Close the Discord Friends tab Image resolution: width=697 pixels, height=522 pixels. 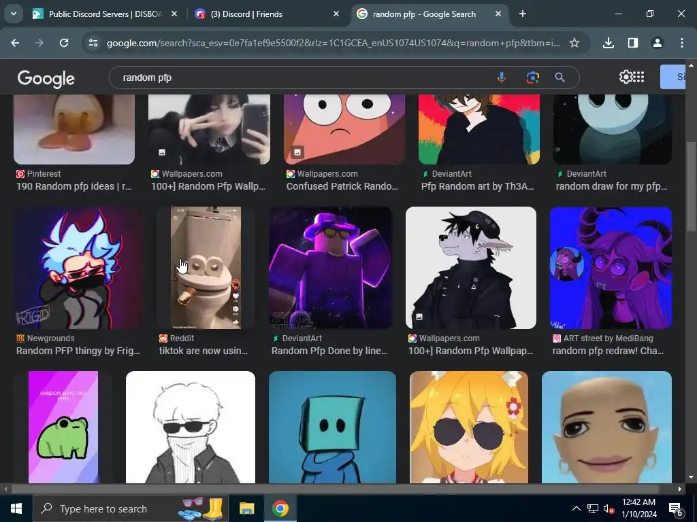(x=336, y=14)
